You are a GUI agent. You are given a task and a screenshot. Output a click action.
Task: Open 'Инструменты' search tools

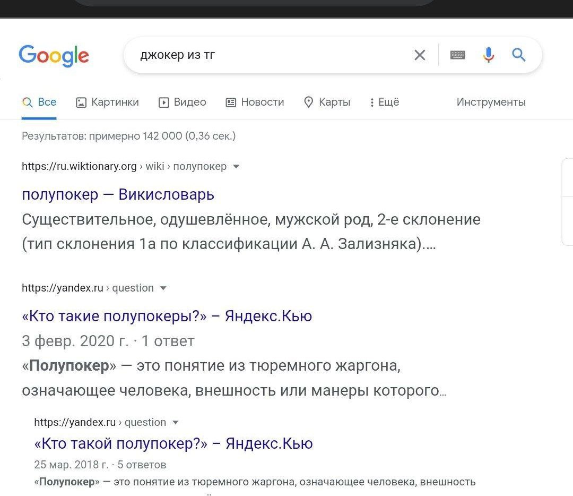tap(491, 102)
